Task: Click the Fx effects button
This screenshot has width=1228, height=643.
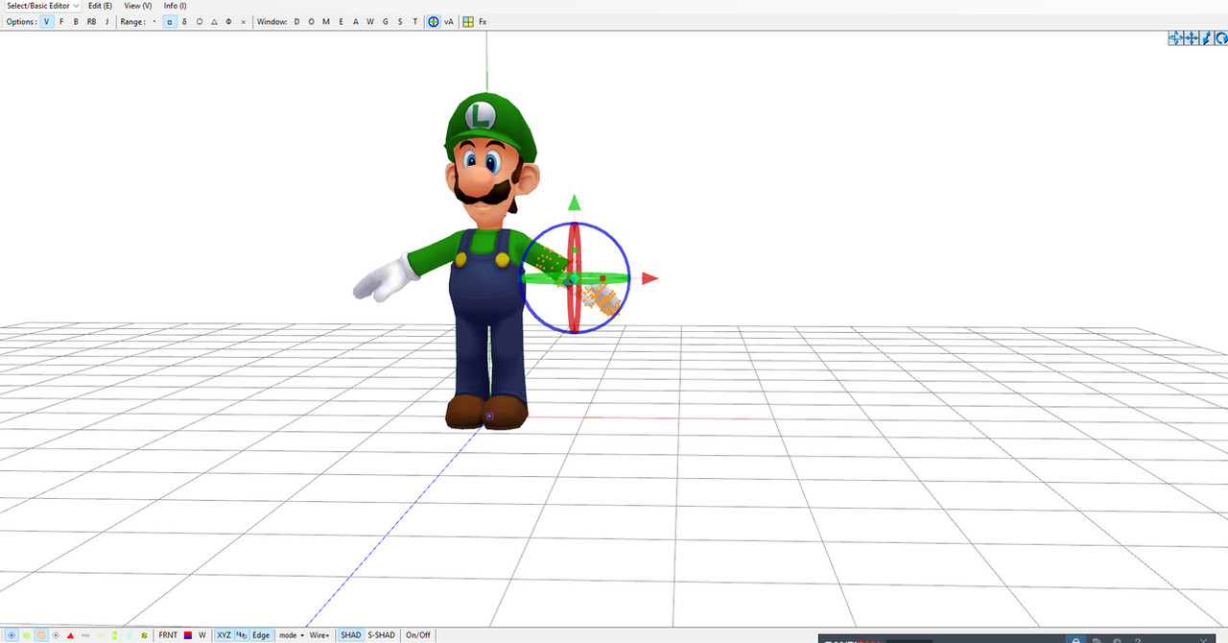Action: pyautogui.click(x=483, y=21)
